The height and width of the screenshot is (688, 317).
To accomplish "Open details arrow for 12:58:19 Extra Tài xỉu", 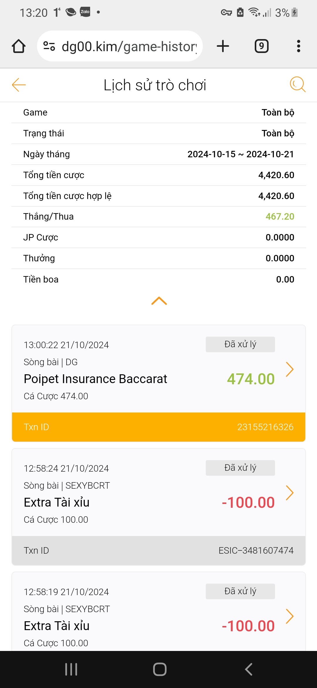I will tap(289, 616).
